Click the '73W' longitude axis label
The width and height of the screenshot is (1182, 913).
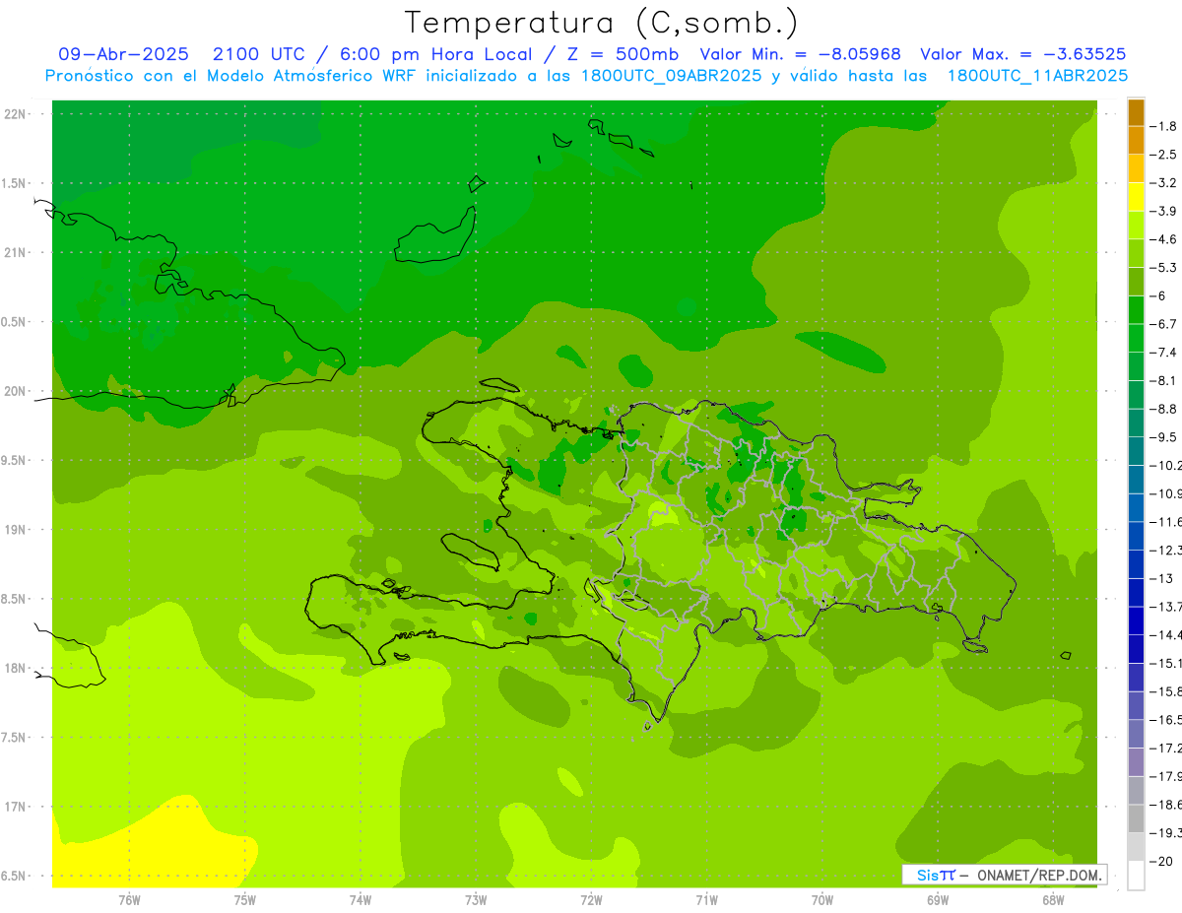[476, 900]
